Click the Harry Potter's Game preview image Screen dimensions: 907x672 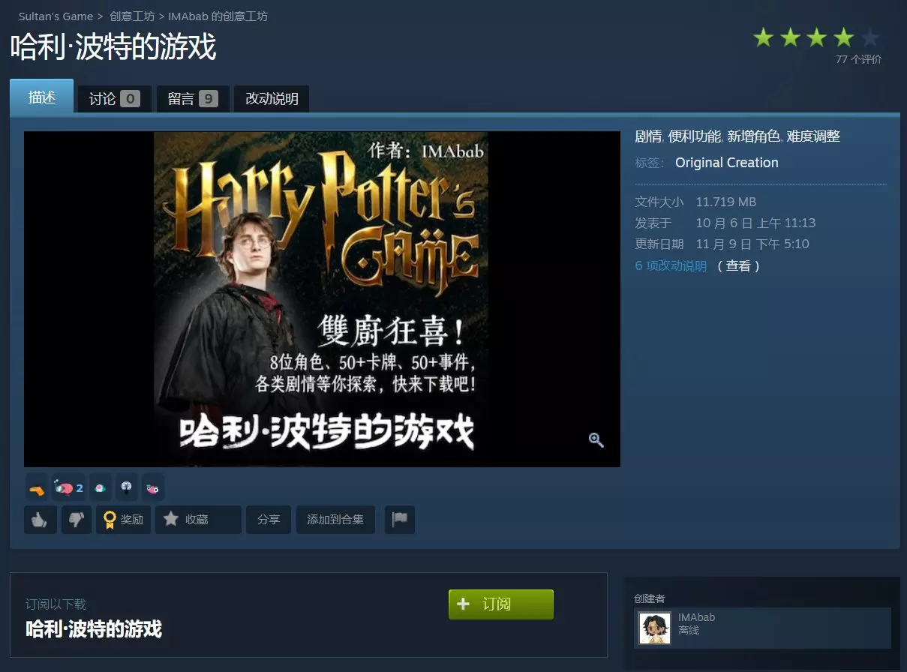pos(321,299)
